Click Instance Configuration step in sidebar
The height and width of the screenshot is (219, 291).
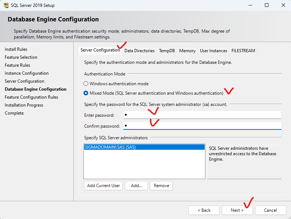(x=26, y=73)
